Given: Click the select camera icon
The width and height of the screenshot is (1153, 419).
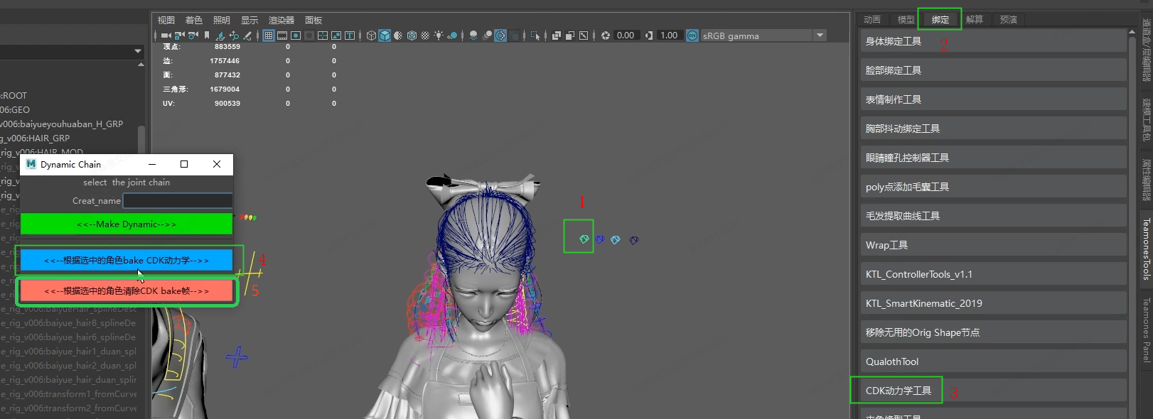Looking at the screenshot, I should pos(166,36).
